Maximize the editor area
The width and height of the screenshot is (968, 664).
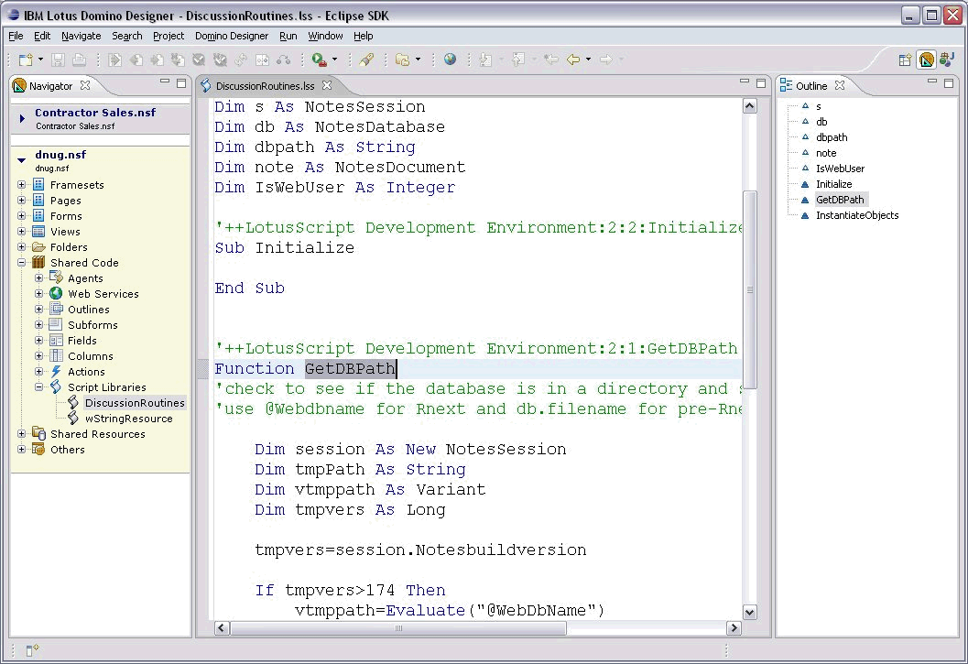point(761,82)
